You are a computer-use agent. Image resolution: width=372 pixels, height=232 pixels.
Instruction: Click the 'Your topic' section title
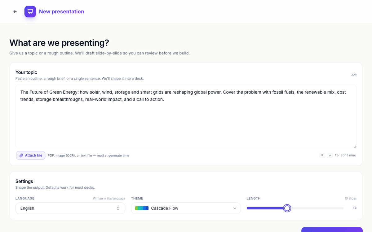[26, 72]
